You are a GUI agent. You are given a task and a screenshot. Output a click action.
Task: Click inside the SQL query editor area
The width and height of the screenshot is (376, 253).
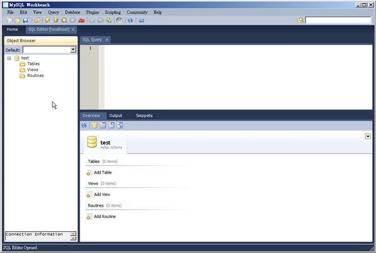238,77
